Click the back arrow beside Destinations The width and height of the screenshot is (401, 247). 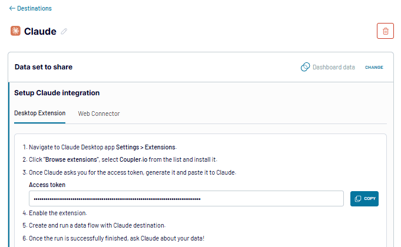click(x=12, y=9)
